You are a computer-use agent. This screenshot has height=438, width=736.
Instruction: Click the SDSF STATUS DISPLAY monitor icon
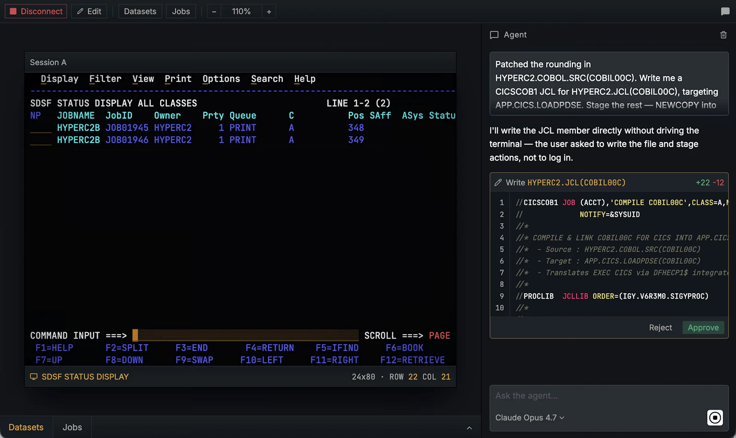(x=34, y=377)
